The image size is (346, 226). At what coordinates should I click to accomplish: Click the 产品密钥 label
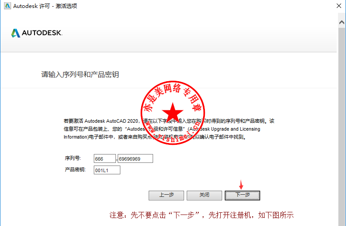(75, 169)
